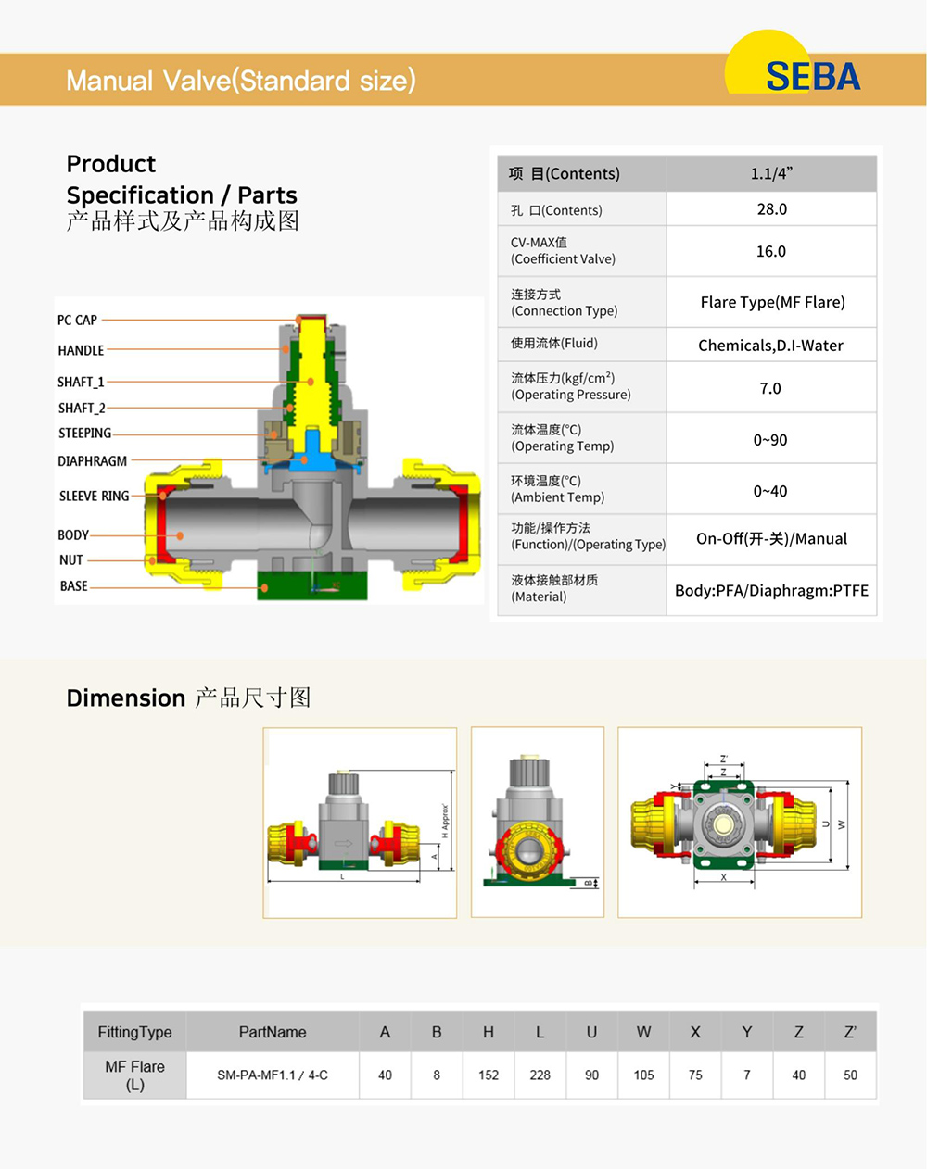
Task: Select the MF Flare (L) fitting type cell
Action: (135, 1075)
